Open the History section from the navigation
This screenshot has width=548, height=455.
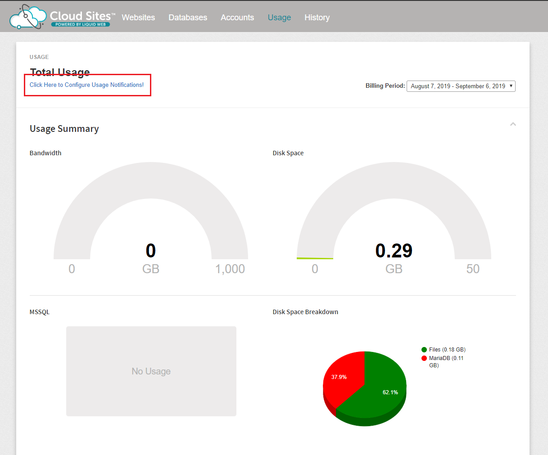point(317,17)
